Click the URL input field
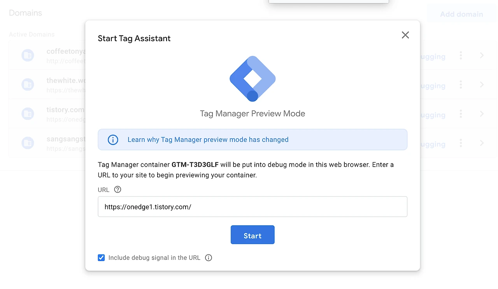The image size is (498, 289). (253, 207)
